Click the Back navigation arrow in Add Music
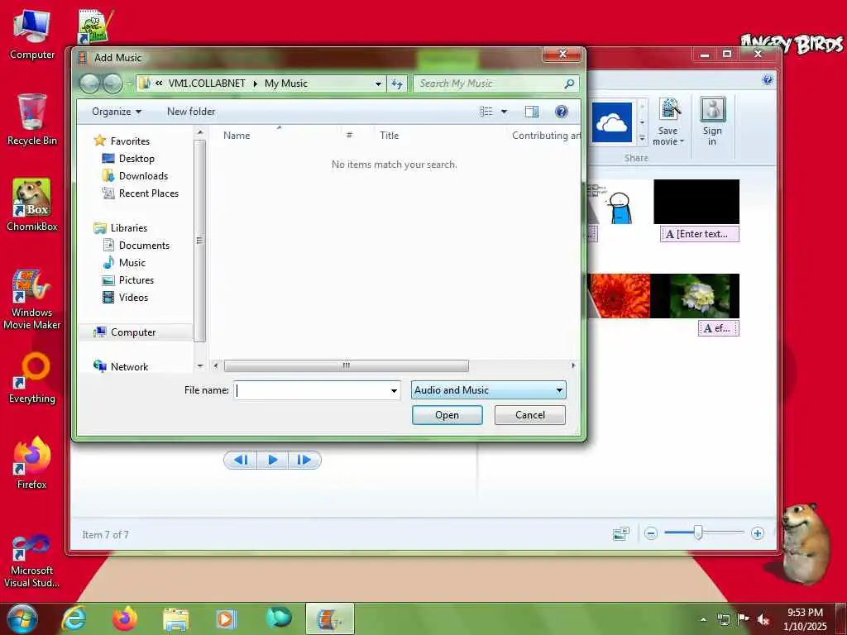847x635 pixels. point(89,84)
